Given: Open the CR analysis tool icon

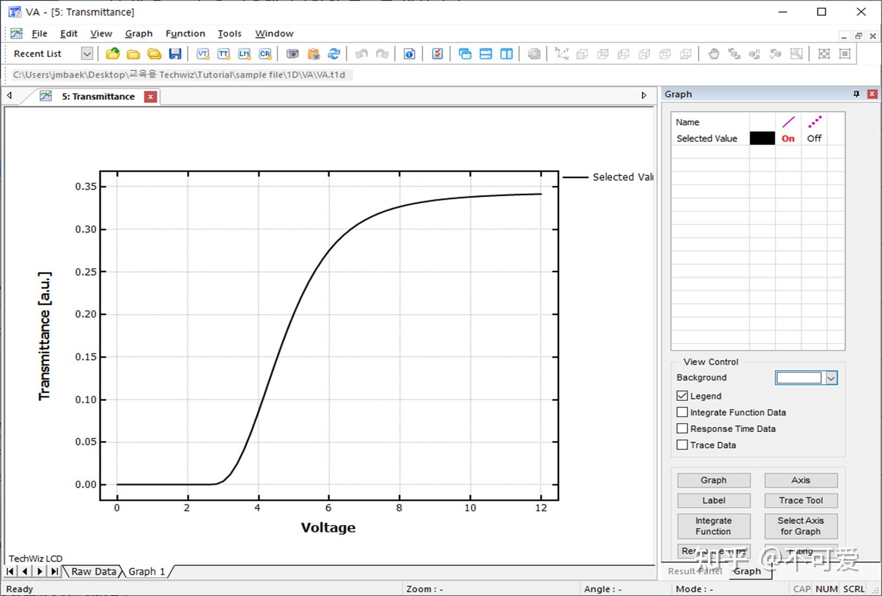Looking at the screenshot, I should tap(265, 54).
